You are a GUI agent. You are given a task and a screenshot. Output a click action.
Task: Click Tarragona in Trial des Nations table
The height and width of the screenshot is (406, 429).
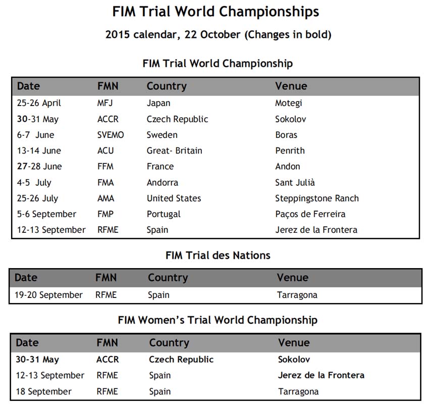tap(297, 295)
